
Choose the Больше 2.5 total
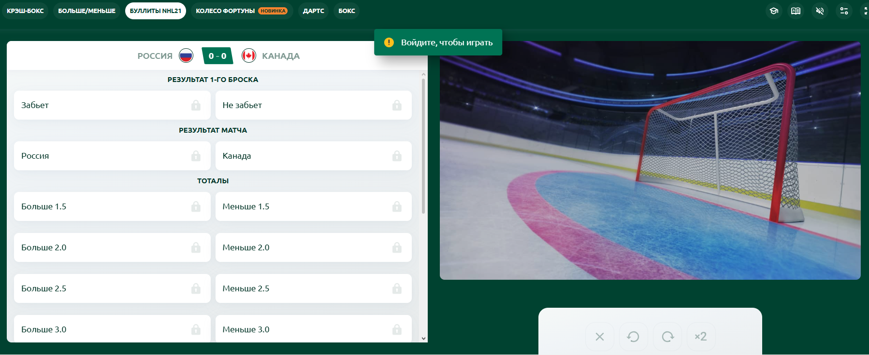tap(112, 288)
